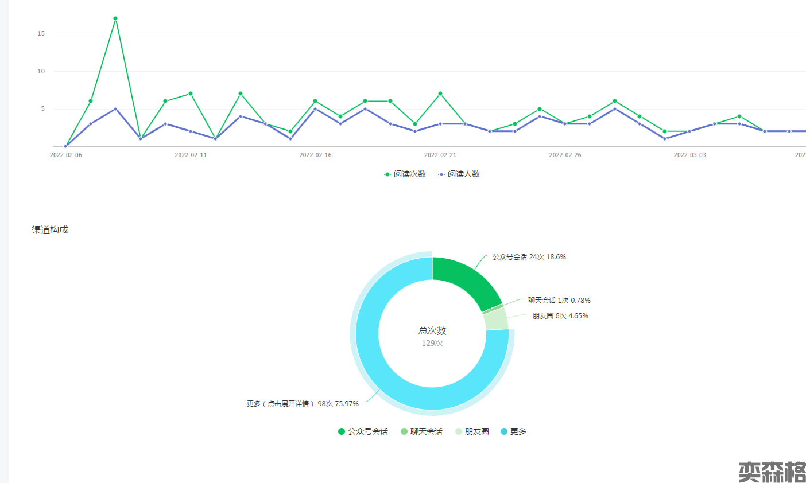This screenshot has height=483, width=806.
Task: Click the 2022-03-03 x-axis date label
Action: point(689,155)
